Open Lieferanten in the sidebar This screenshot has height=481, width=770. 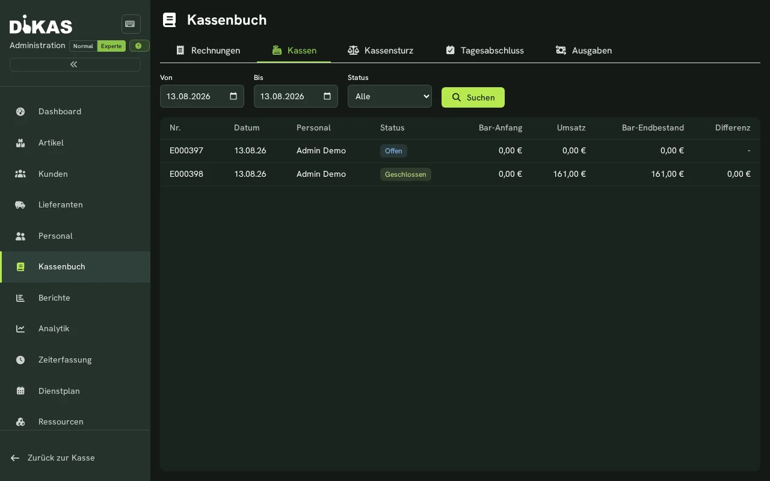[x=75, y=204]
